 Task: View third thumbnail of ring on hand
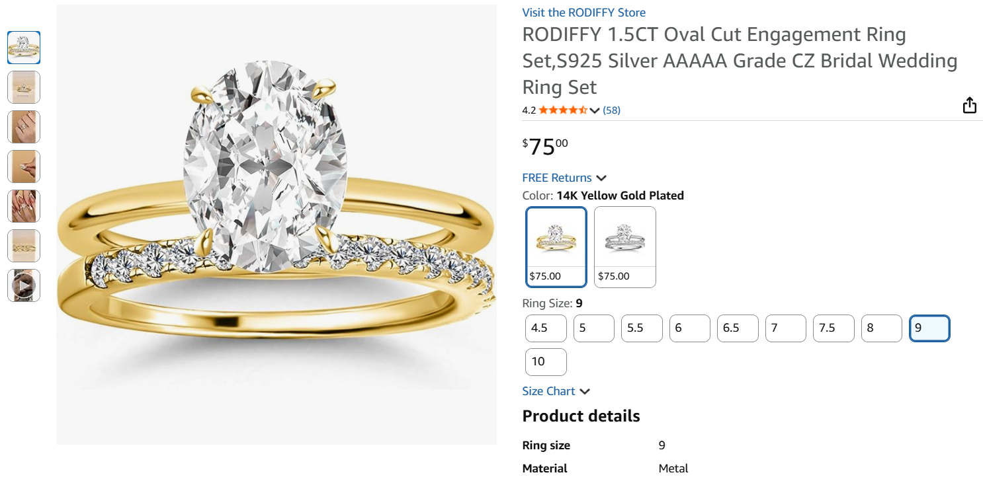tap(24, 127)
